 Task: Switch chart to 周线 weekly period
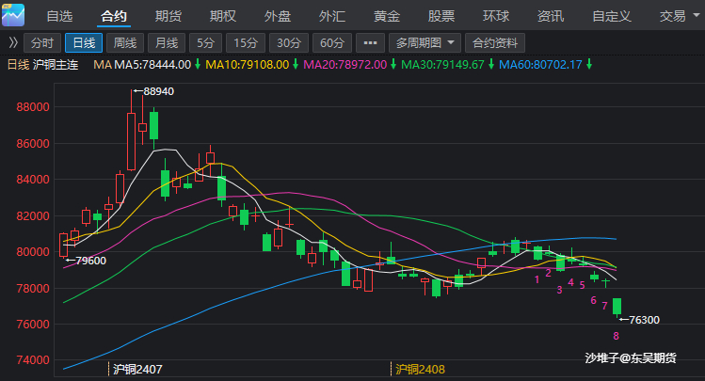[125, 43]
